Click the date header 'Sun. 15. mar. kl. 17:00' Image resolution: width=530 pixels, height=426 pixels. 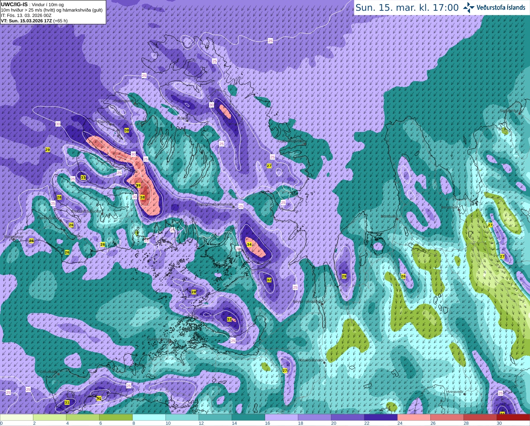[407, 7]
